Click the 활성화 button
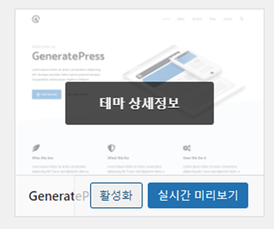Viewport: 274px width, 229px height. point(116,195)
